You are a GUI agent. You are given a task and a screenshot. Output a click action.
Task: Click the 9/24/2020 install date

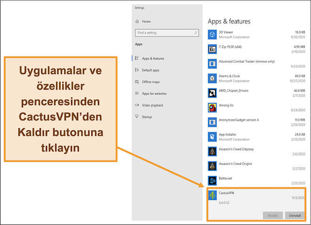point(298,110)
